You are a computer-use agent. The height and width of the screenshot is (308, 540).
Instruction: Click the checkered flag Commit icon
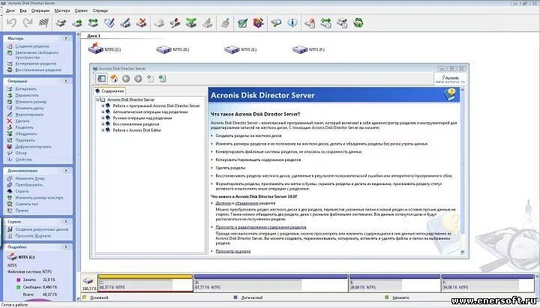click(43, 23)
